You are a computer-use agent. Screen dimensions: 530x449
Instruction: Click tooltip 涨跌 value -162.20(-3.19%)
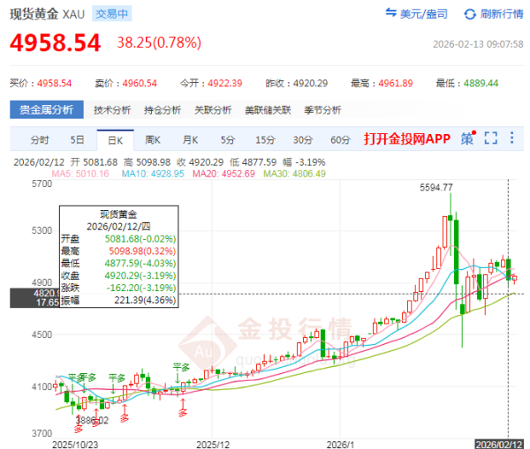(141, 288)
